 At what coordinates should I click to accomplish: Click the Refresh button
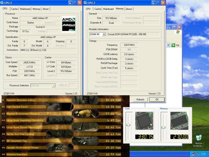click(140, 100)
